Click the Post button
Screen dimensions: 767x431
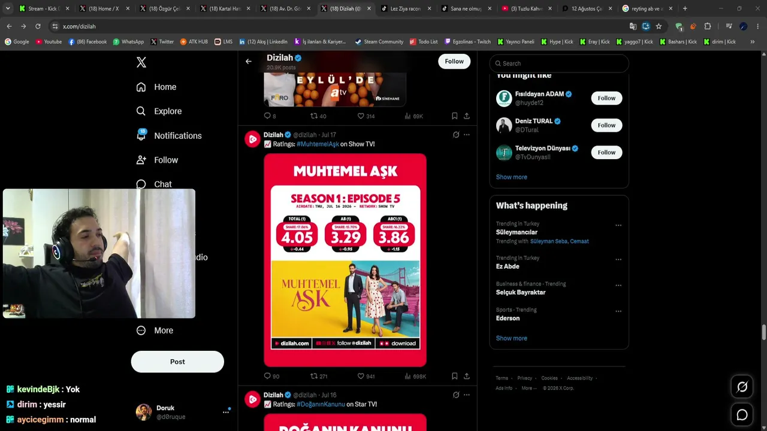177,362
